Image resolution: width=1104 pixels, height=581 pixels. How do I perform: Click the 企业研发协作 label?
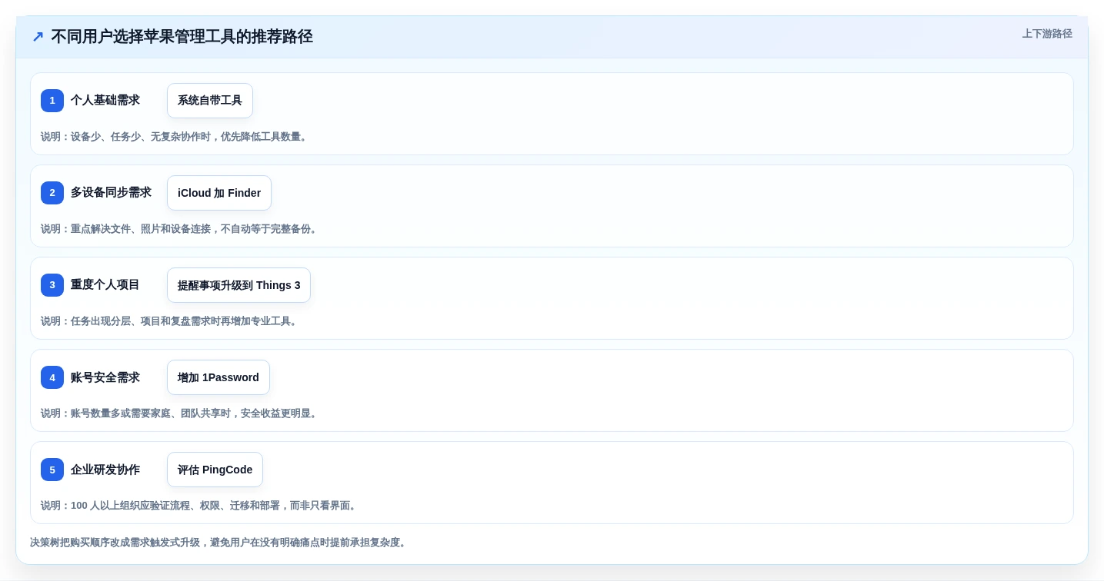[105, 470]
